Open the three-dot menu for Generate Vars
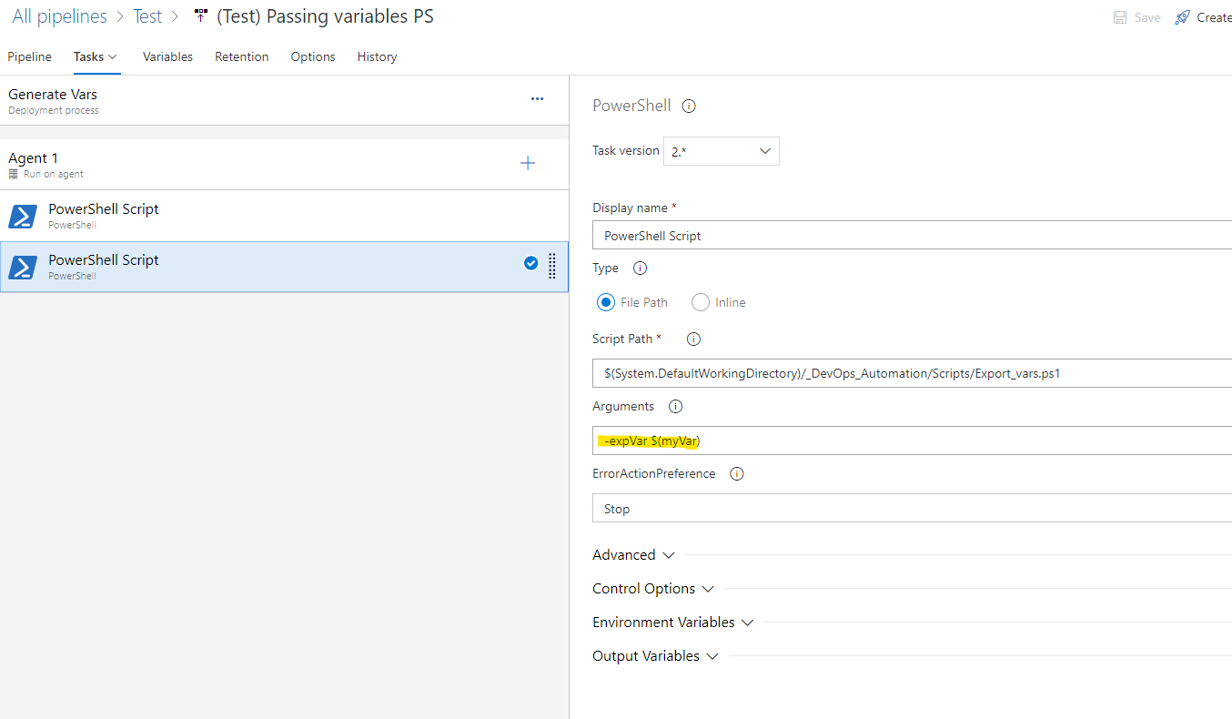This screenshot has width=1232, height=719. (537, 98)
